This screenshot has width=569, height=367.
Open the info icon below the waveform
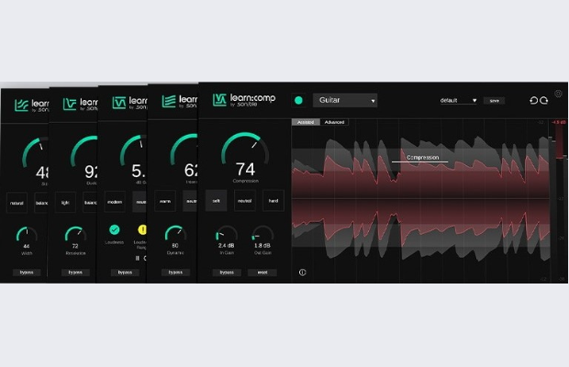pos(302,272)
